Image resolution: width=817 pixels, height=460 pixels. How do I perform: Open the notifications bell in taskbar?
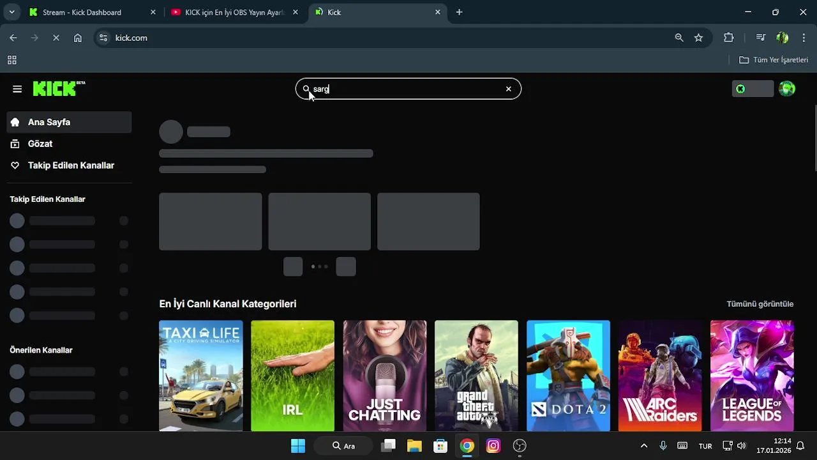(x=800, y=446)
